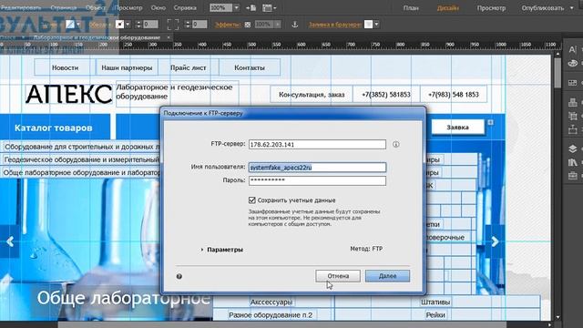Open the opacity slider arrow

277,25
